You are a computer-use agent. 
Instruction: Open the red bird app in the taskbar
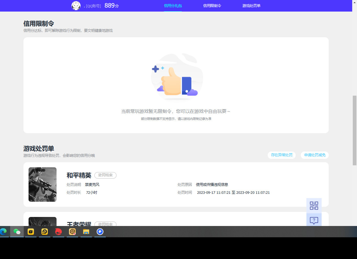click(59, 232)
